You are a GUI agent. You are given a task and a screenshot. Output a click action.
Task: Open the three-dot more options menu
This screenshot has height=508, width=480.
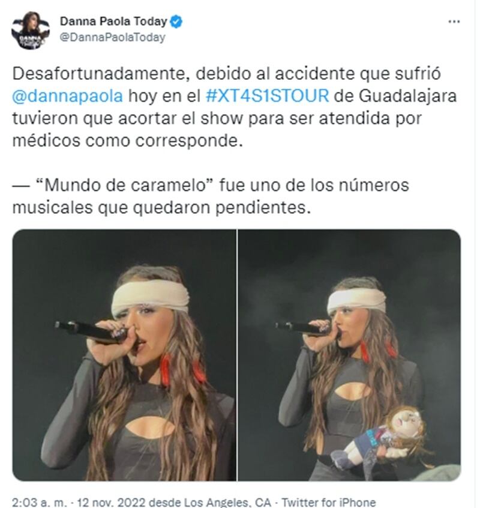[x=454, y=22]
